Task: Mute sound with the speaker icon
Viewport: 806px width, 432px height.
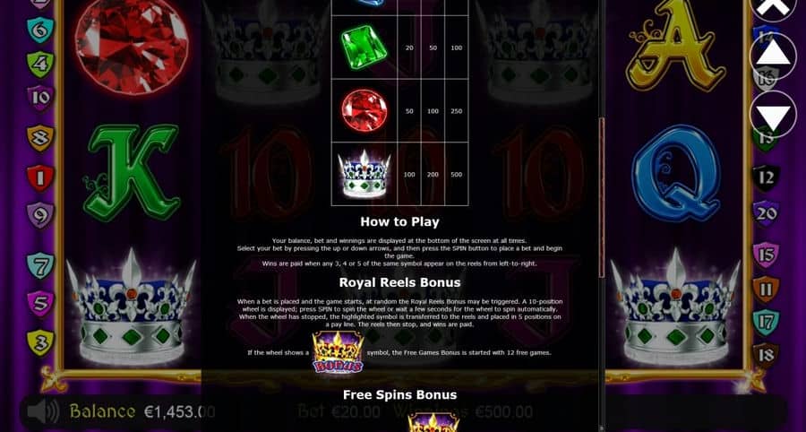Action: click(43, 410)
